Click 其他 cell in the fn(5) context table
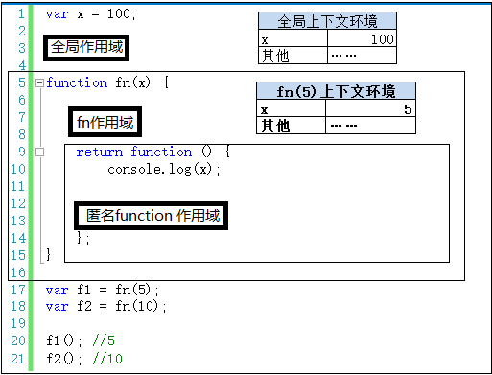 291,126
